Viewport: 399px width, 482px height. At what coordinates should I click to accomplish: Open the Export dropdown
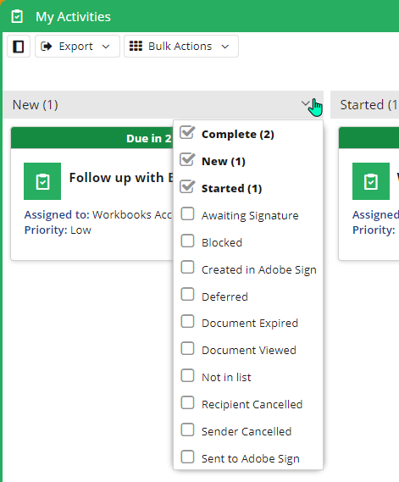coord(77,47)
